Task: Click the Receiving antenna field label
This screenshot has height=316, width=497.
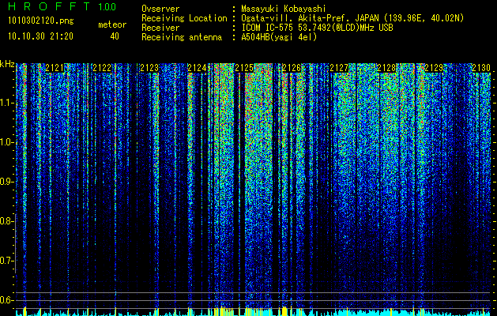Action: click(x=182, y=37)
